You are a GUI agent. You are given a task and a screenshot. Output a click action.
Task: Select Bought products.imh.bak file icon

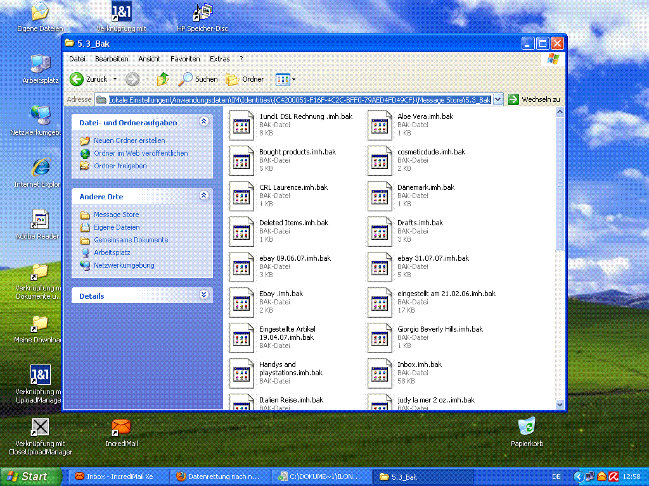click(241, 160)
